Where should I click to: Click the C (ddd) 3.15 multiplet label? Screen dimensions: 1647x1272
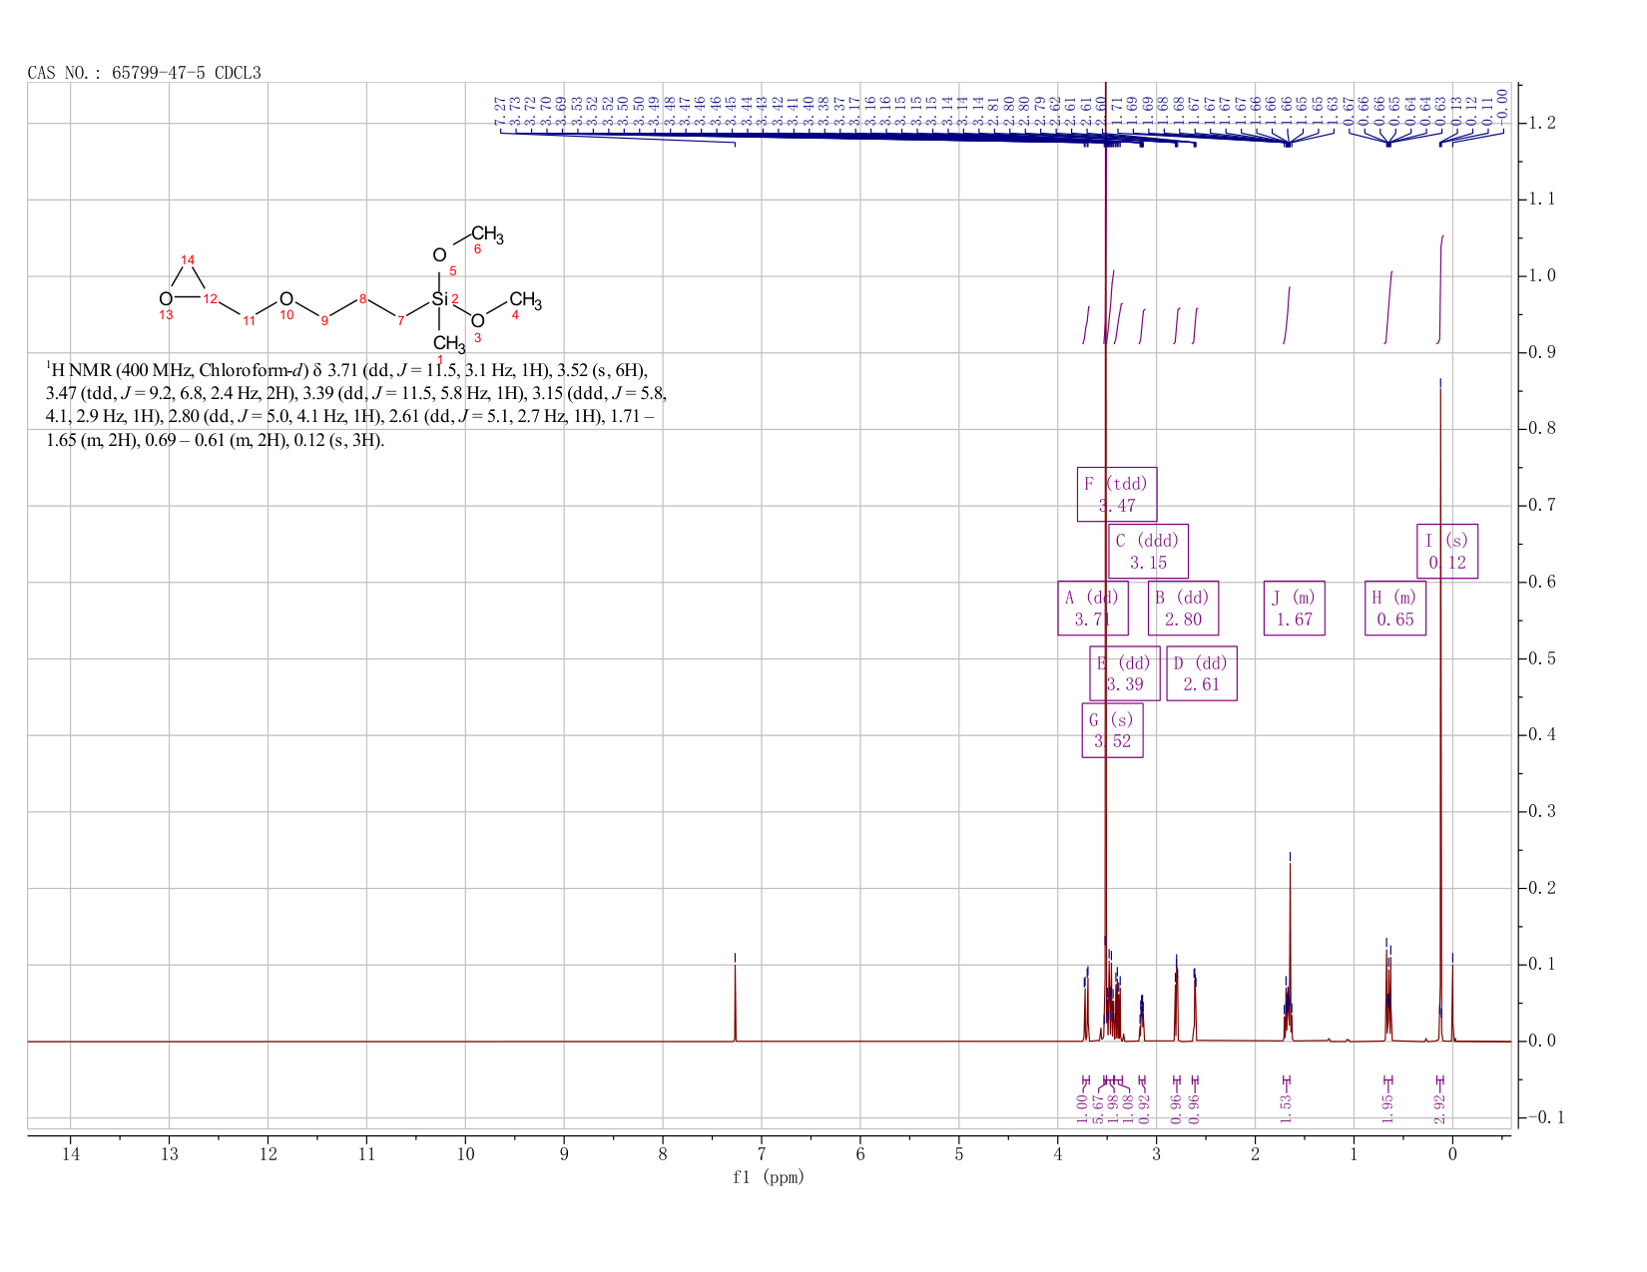point(1148,551)
